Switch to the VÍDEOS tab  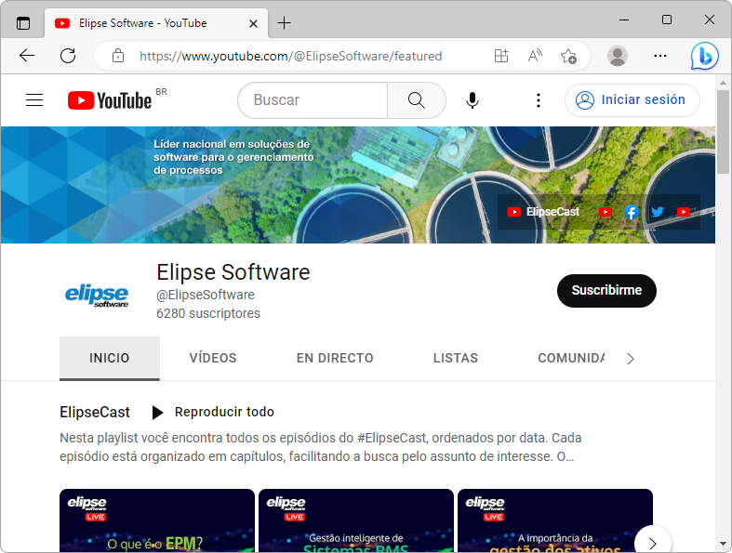pyautogui.click(x=213, y=358)
